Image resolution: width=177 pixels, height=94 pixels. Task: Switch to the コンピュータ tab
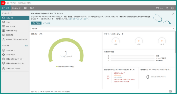coord(16,8)
